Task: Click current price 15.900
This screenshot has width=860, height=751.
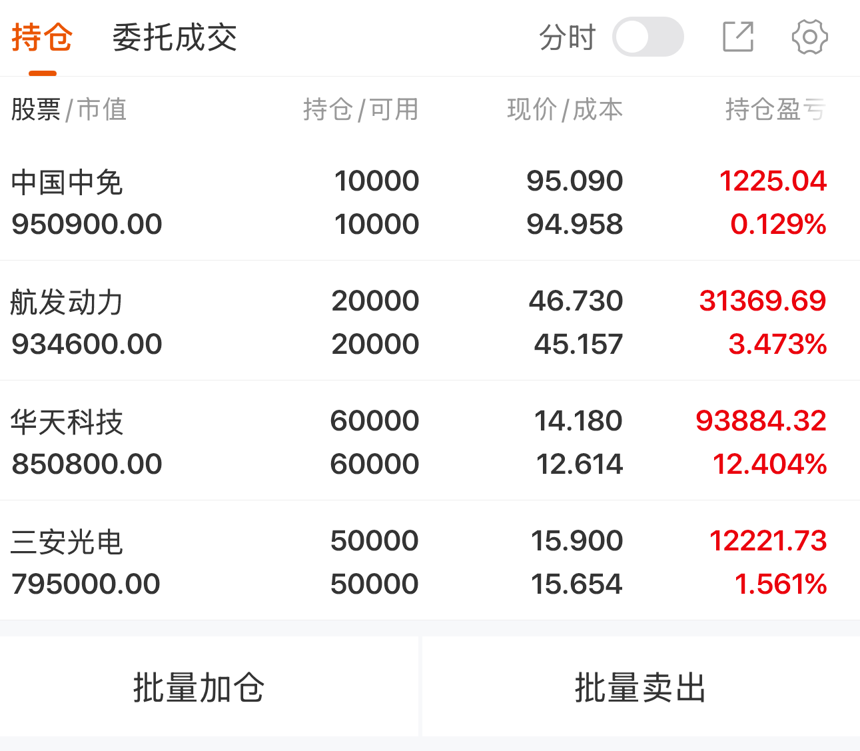Action: pos(577,540)
